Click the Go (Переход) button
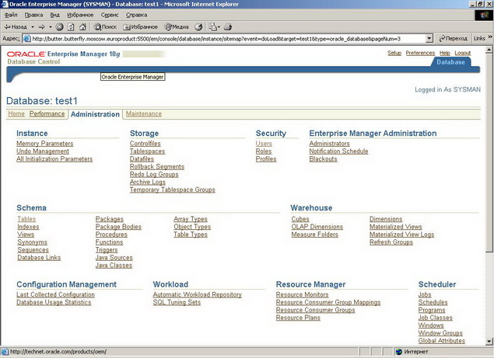 (x=453, y=39)
